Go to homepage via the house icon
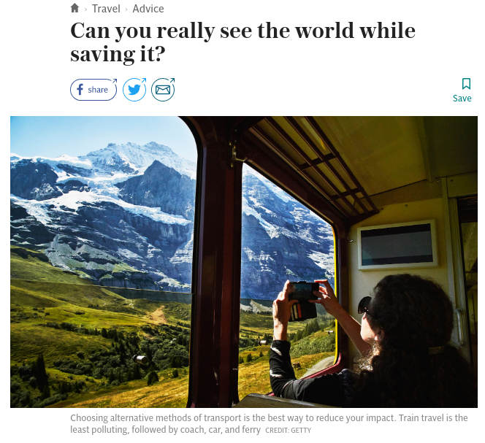This screenshot has width=485, height=443. 75,8
